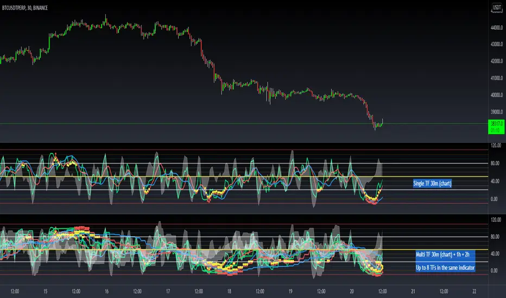Select the 40000.0 price axis label
This screenshot has height=298, width=506.
tap(497, 95)
